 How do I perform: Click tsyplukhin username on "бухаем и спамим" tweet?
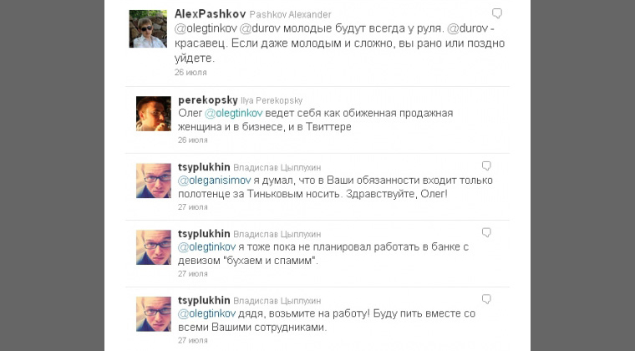(x=204, y=234)
